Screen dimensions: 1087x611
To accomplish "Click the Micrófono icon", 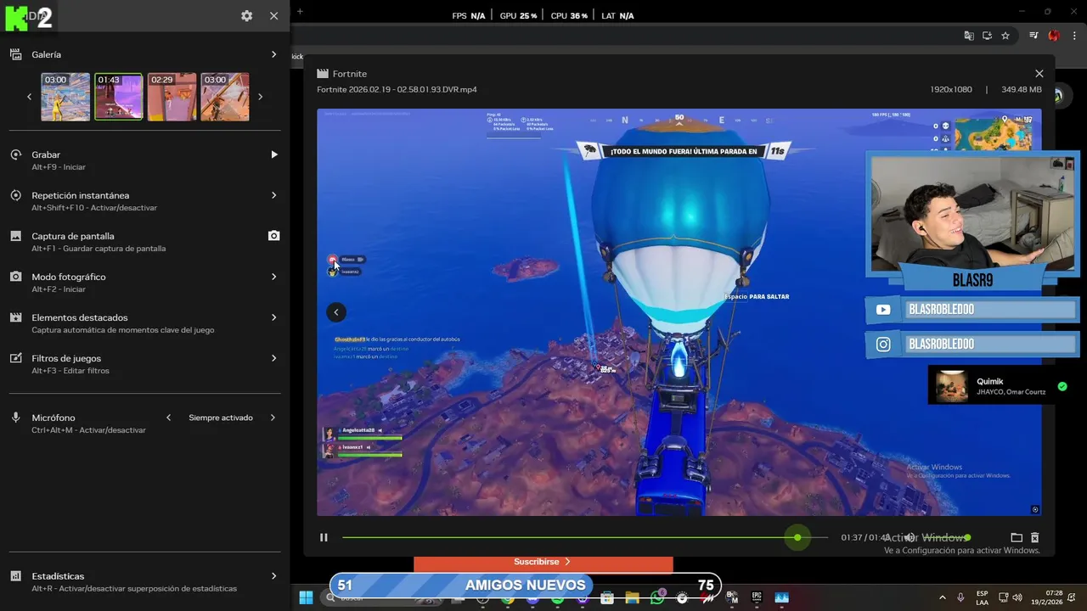I will pyautogui.click(x=15, y=418).
